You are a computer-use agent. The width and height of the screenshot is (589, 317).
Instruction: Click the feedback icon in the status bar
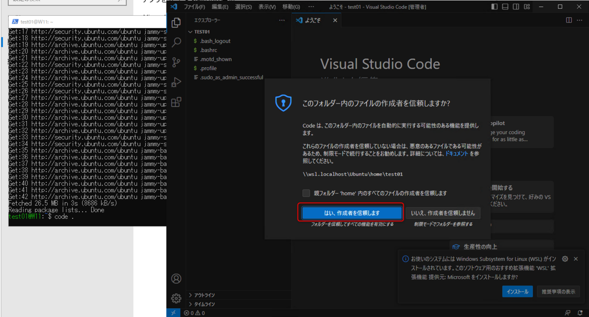pos(567,313)
